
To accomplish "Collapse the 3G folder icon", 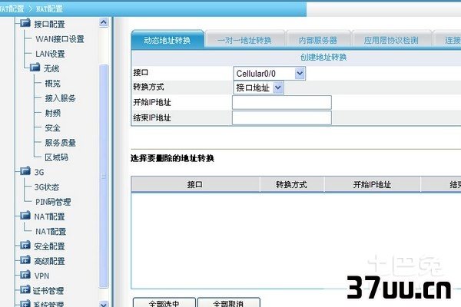I will [25, 171].
